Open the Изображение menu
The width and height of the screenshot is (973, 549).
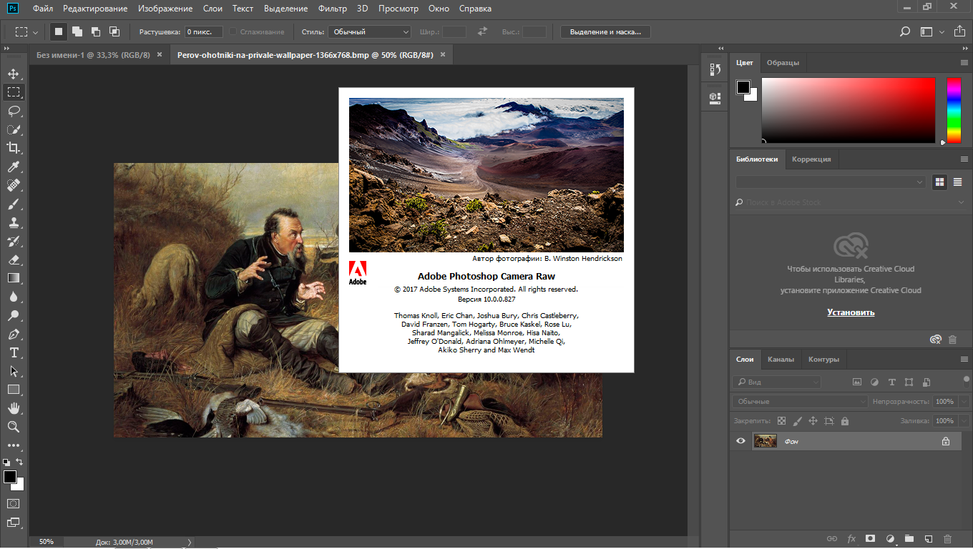point(165,9)
